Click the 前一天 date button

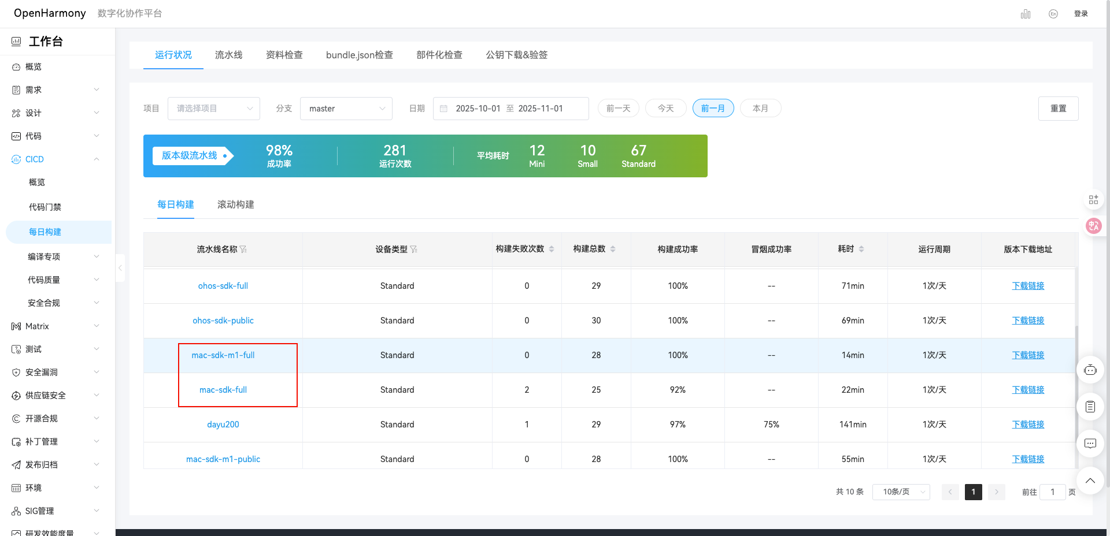[x=619, y=108]
